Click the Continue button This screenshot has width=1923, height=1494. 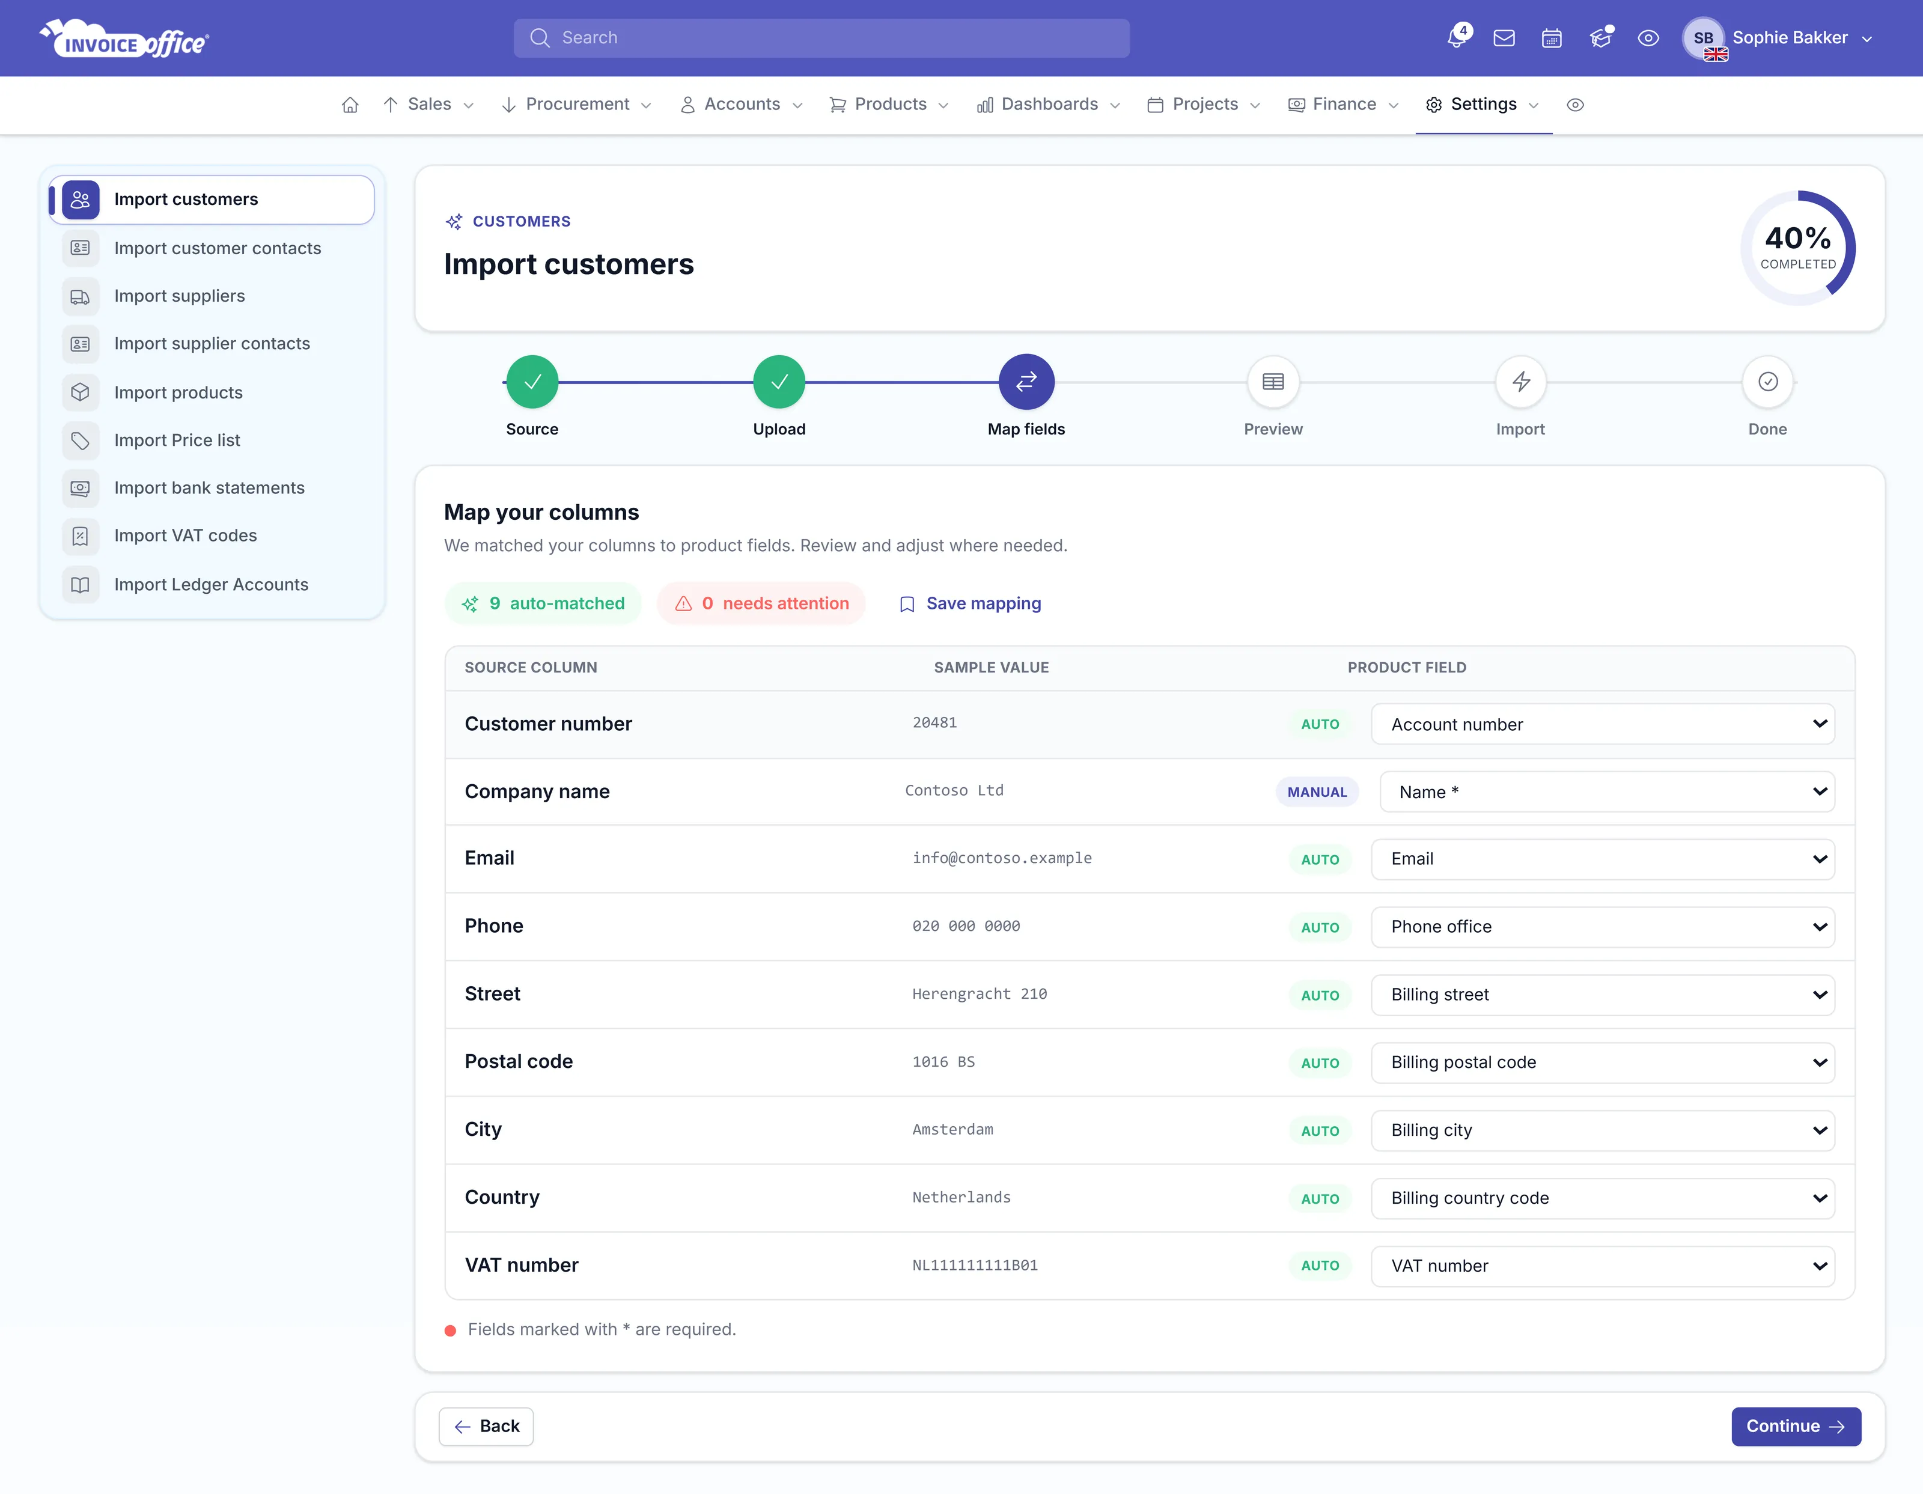tap(1796, 1426)
